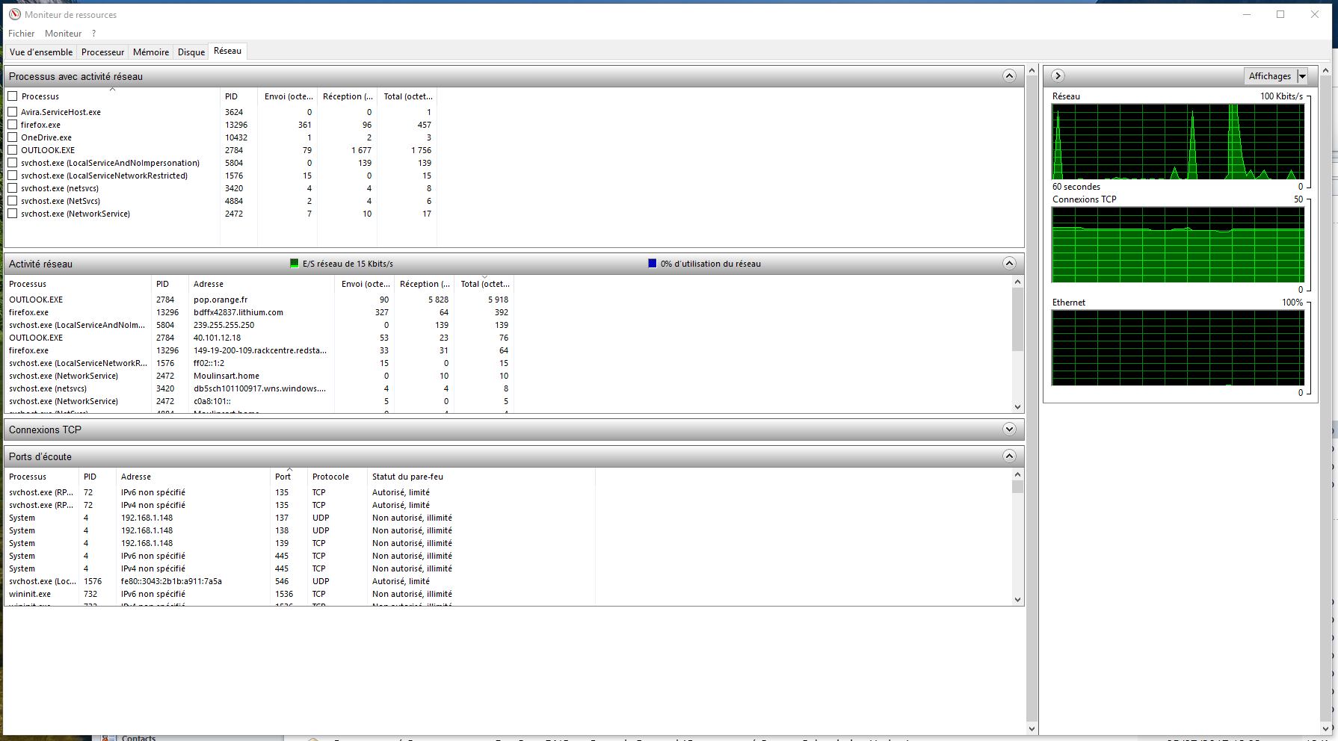Collapse the graphs pane with the arrow button

pos(1058,75)
